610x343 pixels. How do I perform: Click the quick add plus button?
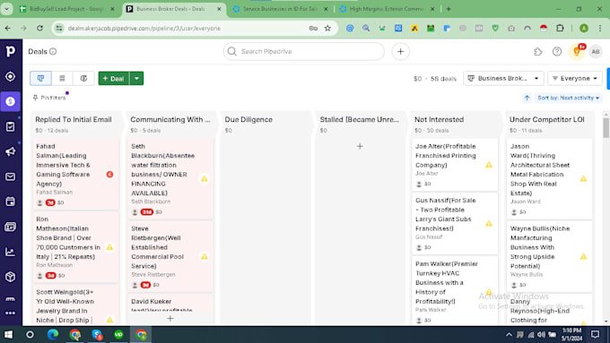400,51
